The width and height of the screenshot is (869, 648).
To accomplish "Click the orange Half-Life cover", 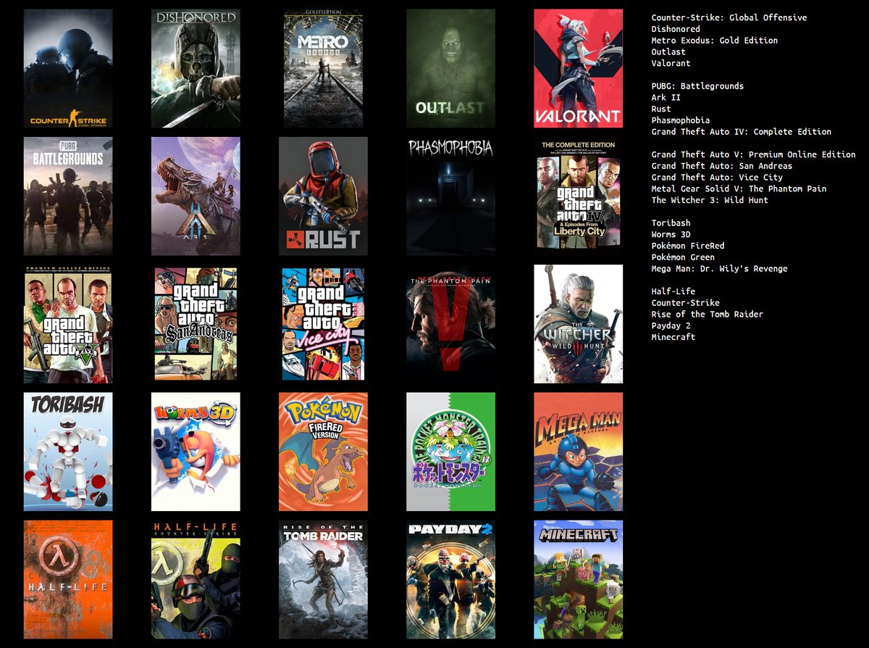I will point(68,579).
